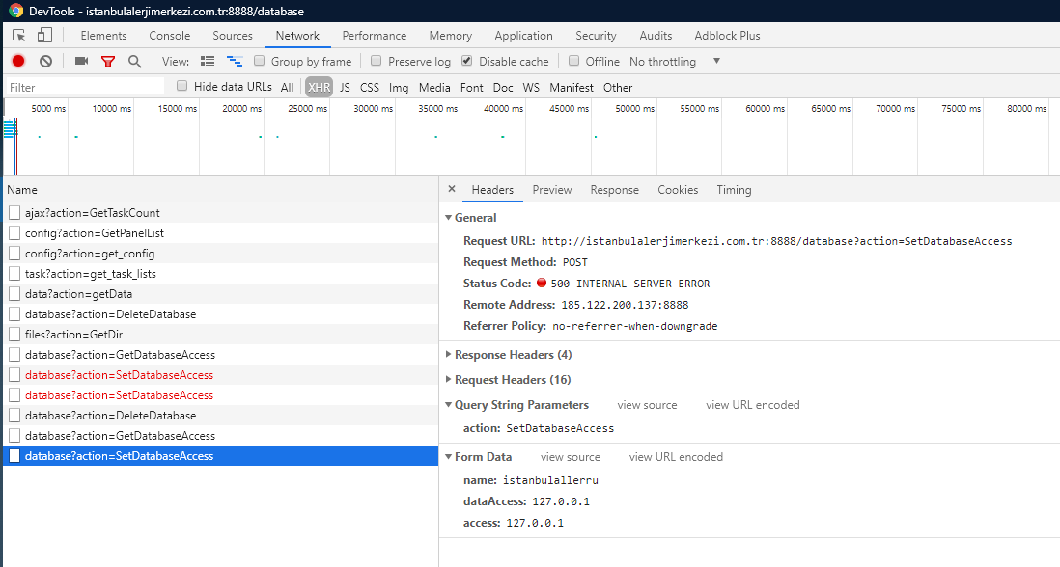
Task: Click the capture screenshots camera icon
Action: click(x=82, y=61)
